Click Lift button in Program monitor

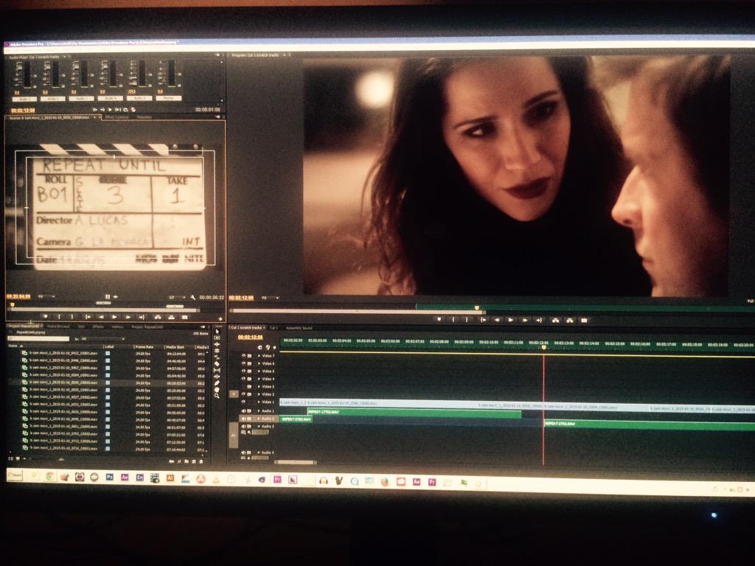pyautogui.click(x=556, y=321)
